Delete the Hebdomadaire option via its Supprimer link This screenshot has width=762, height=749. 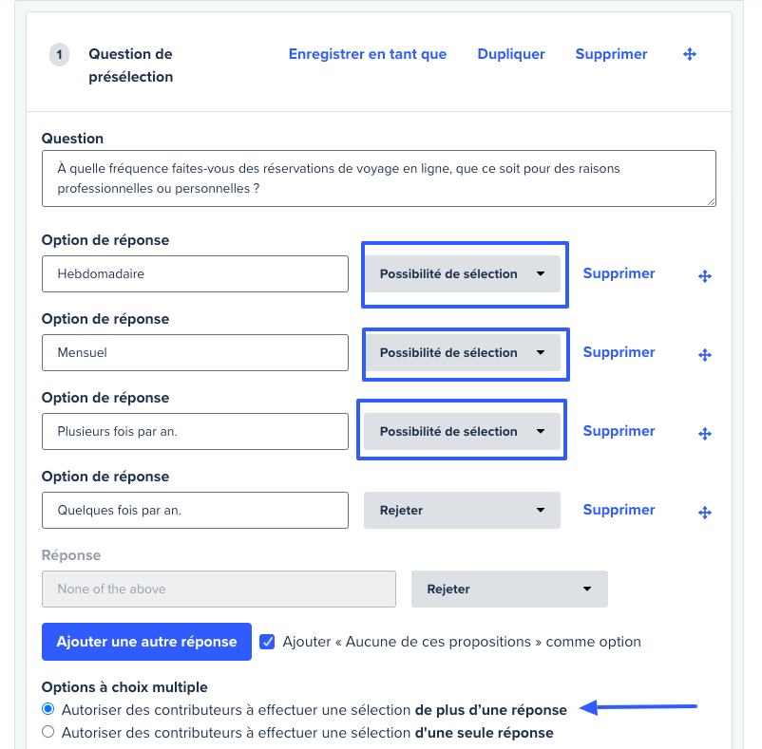pyautogui.click(x=619, y=273)
